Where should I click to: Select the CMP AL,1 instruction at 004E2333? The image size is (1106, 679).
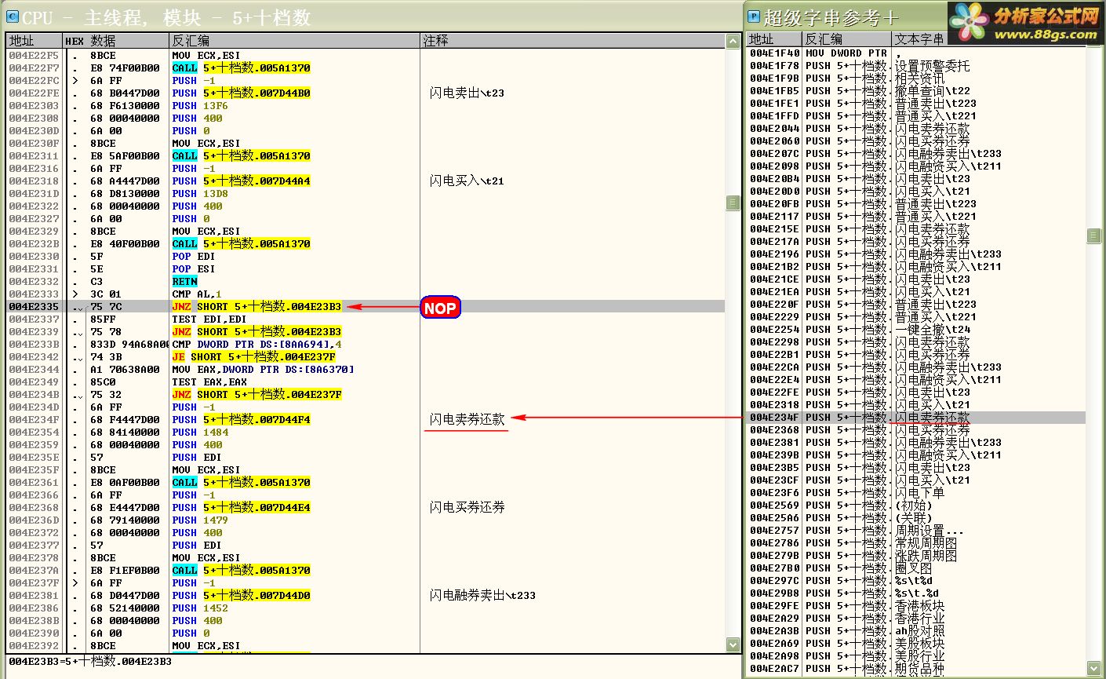366,294
